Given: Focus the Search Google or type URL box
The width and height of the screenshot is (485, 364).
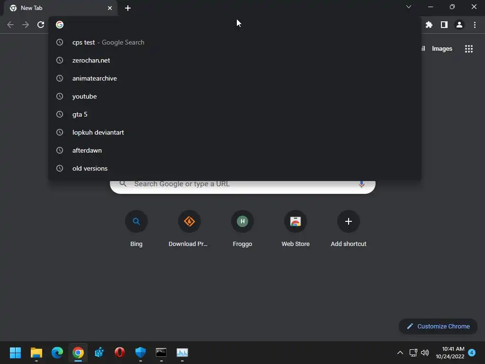Looking at the screenshot, I should tap(243, 186).
